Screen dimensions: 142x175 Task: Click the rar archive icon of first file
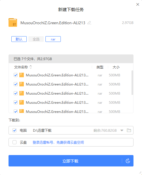point(22,75)
